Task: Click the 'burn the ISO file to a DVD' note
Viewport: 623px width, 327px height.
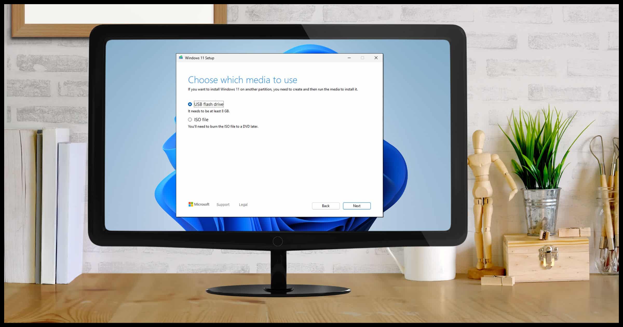Action: tap(223, 126)
